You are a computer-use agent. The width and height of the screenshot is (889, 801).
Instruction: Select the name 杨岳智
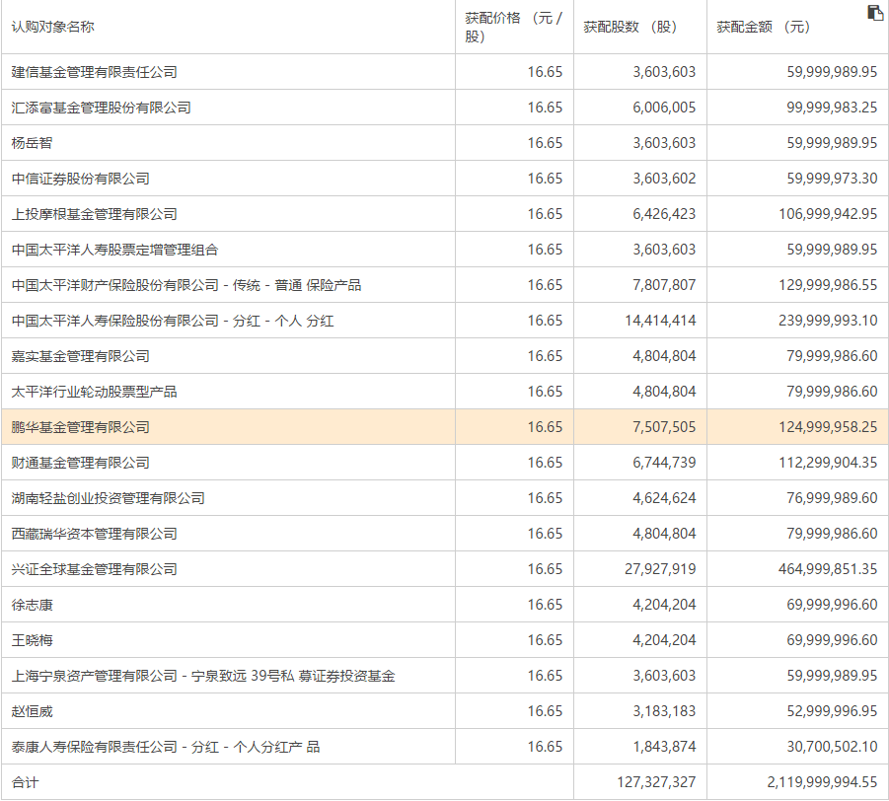pos(32,143)
